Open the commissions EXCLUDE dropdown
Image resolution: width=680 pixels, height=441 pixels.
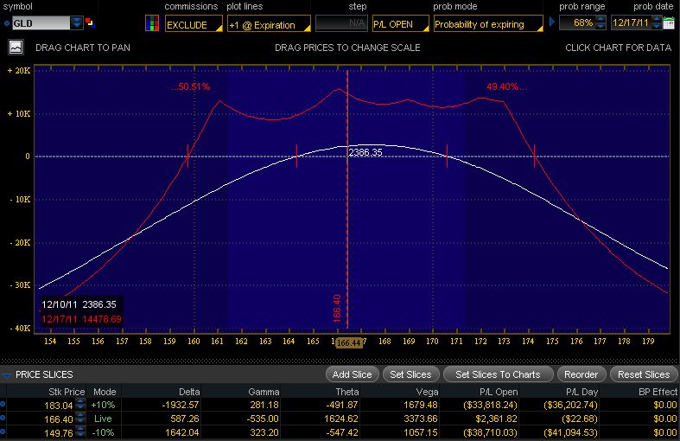click(x=194, y=24)
